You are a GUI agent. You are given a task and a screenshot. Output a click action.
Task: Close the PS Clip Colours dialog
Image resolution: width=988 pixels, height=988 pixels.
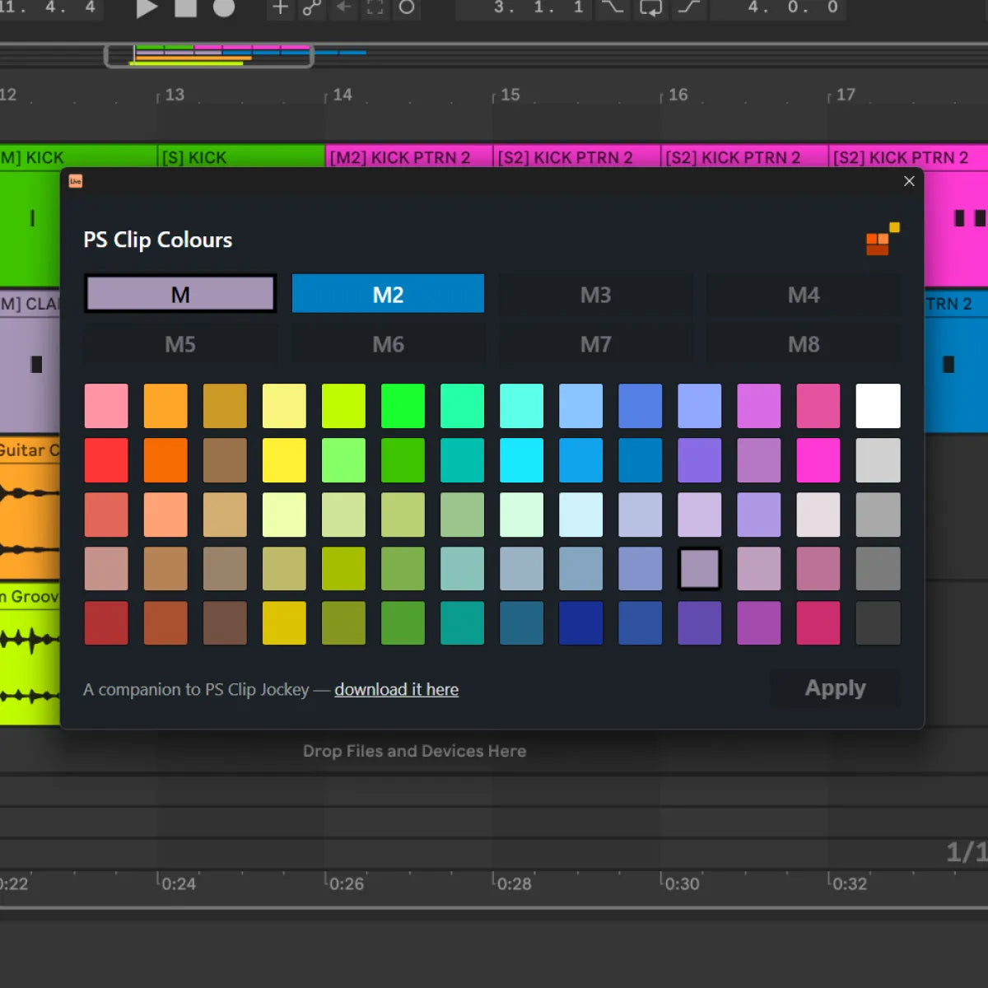tap(909, 181)
